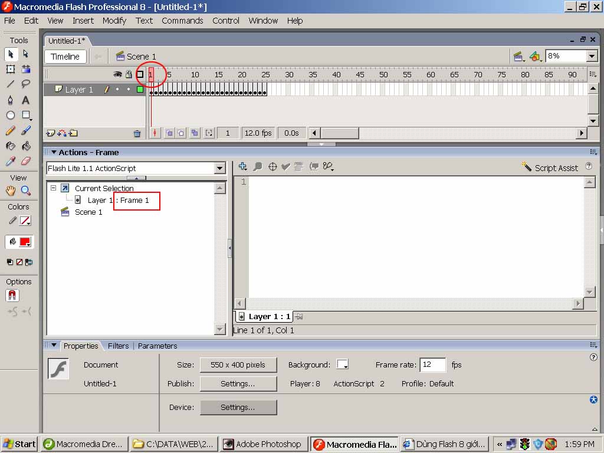Open the Edit Symbols dropdown

click(x=535, y=57)
